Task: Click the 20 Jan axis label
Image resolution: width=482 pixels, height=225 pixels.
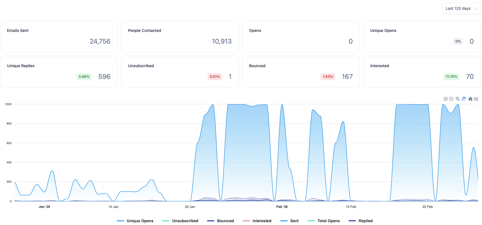Action: tap(190, 207)
